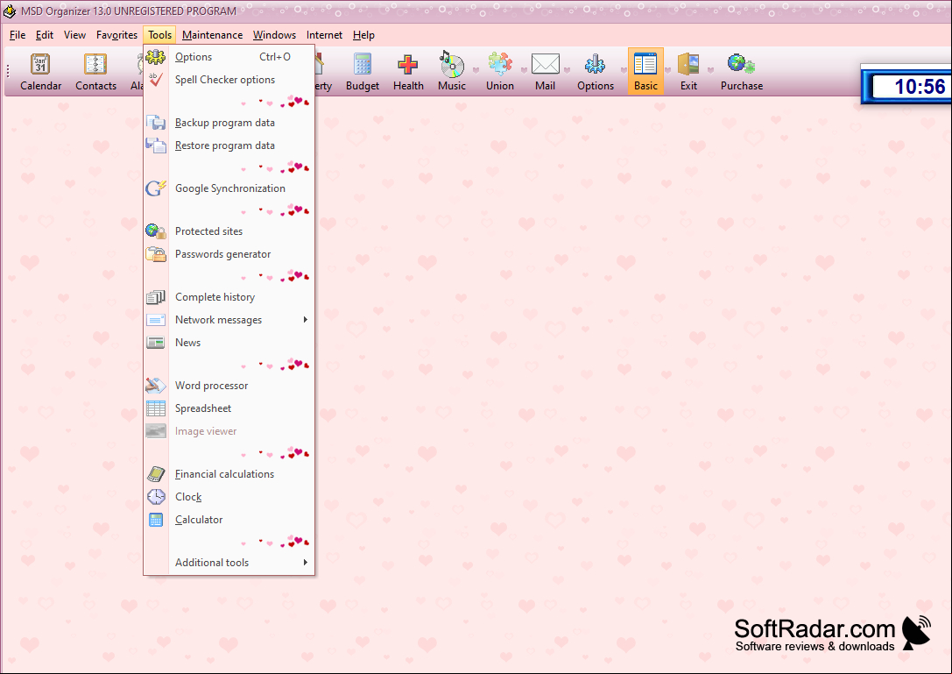Select the Basic view toolbar icon
The width and height of the screenshot is (952, 674).
[x=645, y=72]
